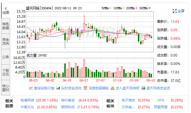Switch to the 特色数据 tab
The width and height of the screenshot is (191, 113).
(6, 26)
